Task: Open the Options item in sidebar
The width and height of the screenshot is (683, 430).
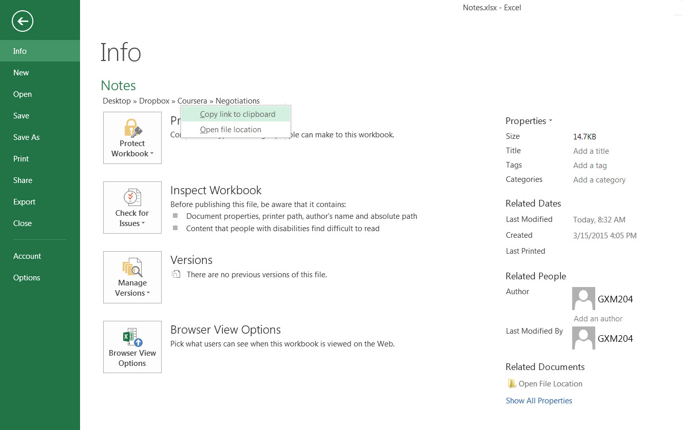Action: 27,278
